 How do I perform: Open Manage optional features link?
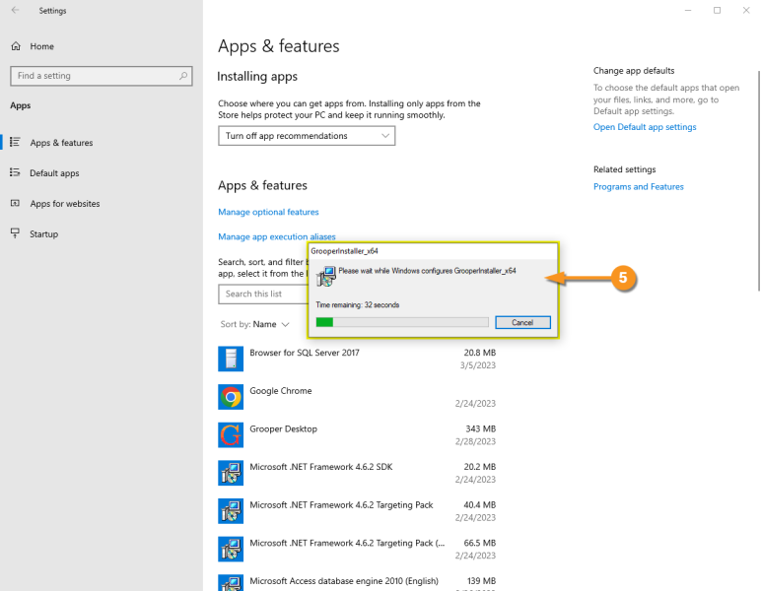pyautogui.click(x=268, y=212)
